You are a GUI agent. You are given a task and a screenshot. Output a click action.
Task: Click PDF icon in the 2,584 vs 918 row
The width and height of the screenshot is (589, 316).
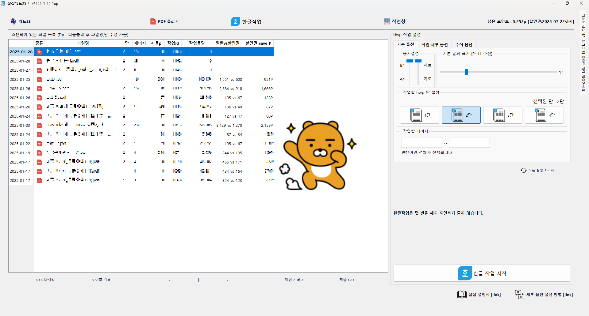click(x=39, y=88)
